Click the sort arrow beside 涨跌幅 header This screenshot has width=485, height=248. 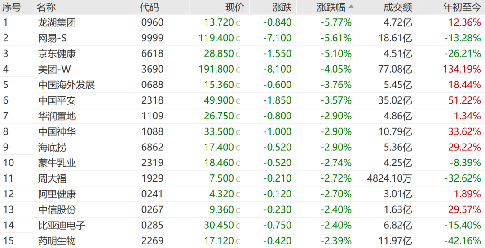tap(351, 6)
